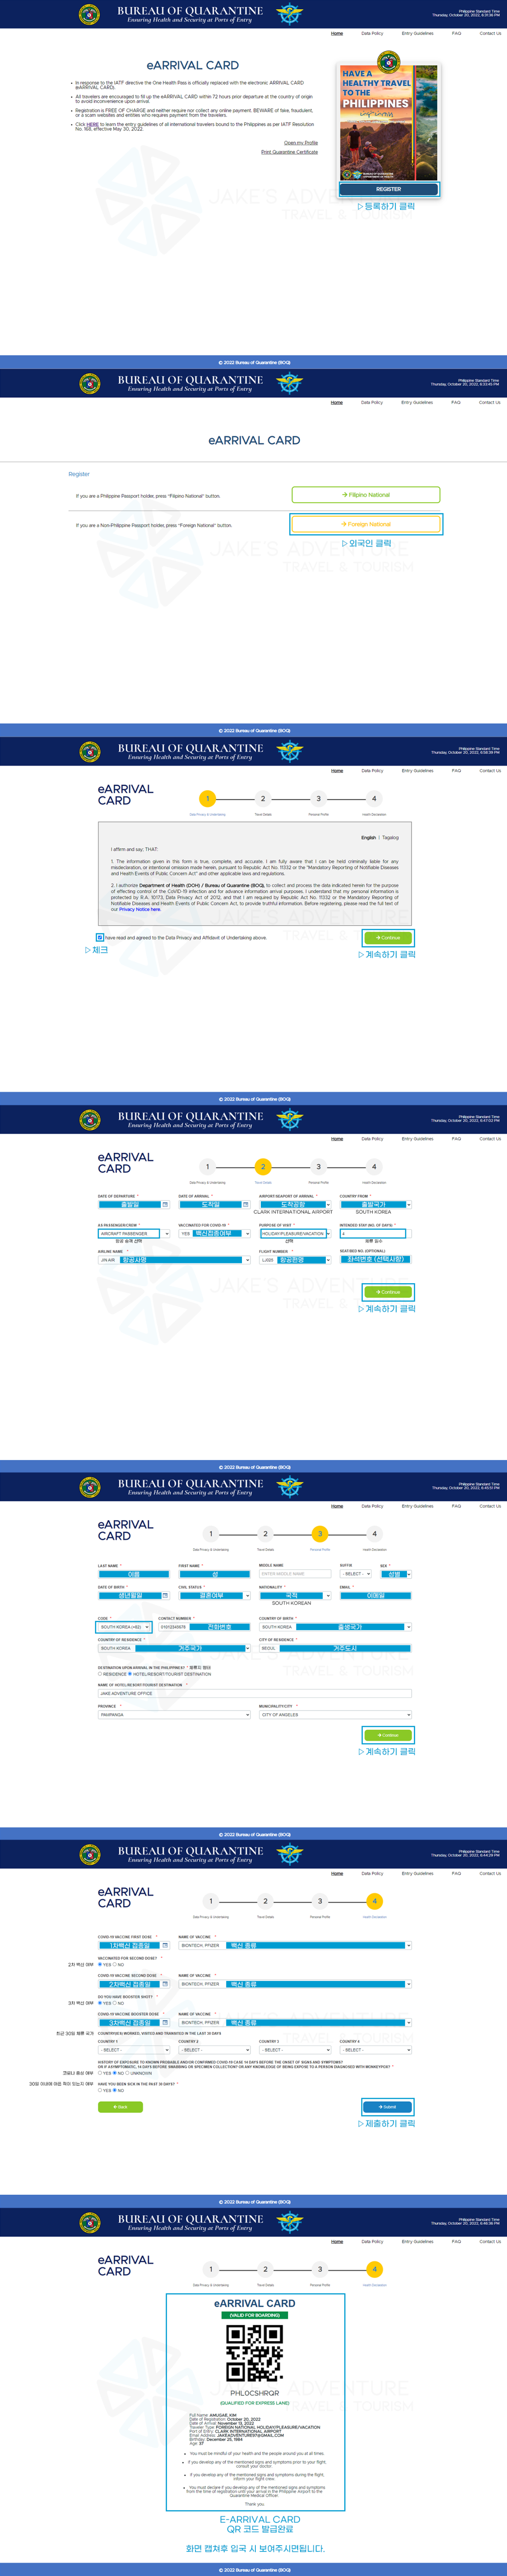Click the winged emblem on the Data Privacy page header
Viewport: 507px width, 2576px height.
coord(289,751)
